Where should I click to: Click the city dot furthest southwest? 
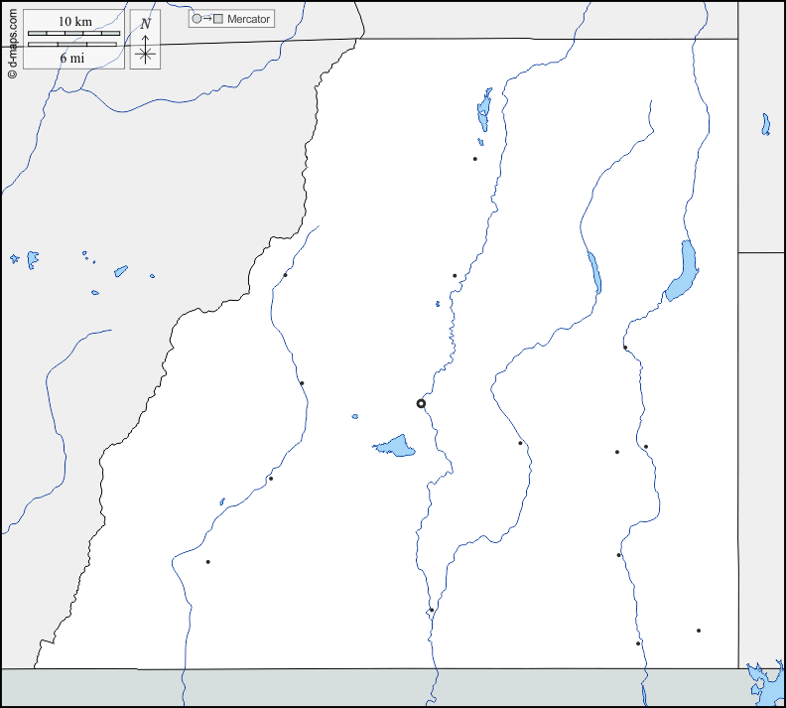pos(207,562)
